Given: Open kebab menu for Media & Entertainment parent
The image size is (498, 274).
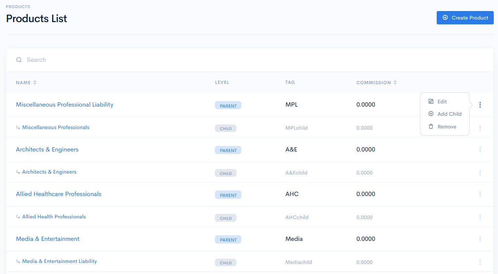Looking at the screenshot, I should tap(480, 239).
